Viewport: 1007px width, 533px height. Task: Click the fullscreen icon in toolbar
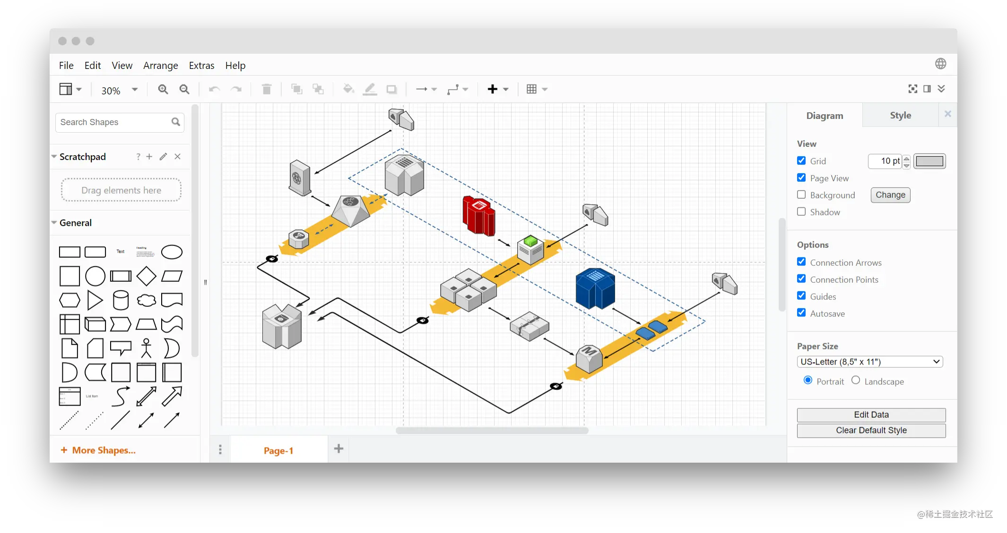913,89
